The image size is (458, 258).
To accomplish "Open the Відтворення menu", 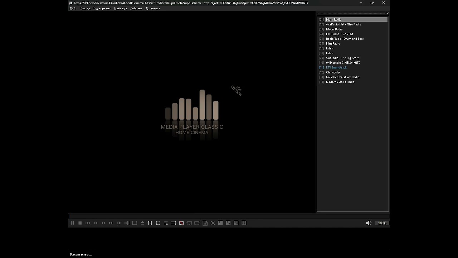I will coord(102,8).
